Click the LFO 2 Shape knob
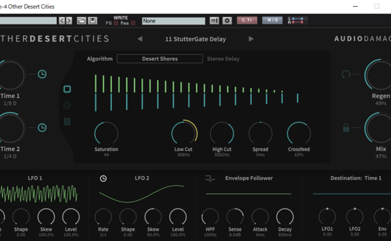The width and height of the screenshot is (391, 241). 128,217
